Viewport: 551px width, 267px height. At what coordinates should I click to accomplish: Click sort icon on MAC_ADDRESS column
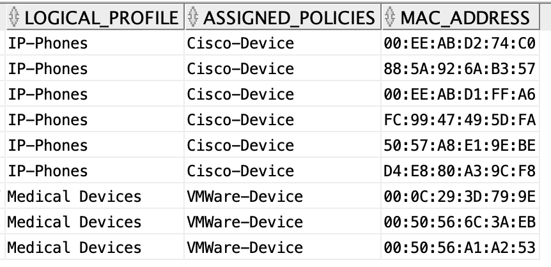pos(390,17)
